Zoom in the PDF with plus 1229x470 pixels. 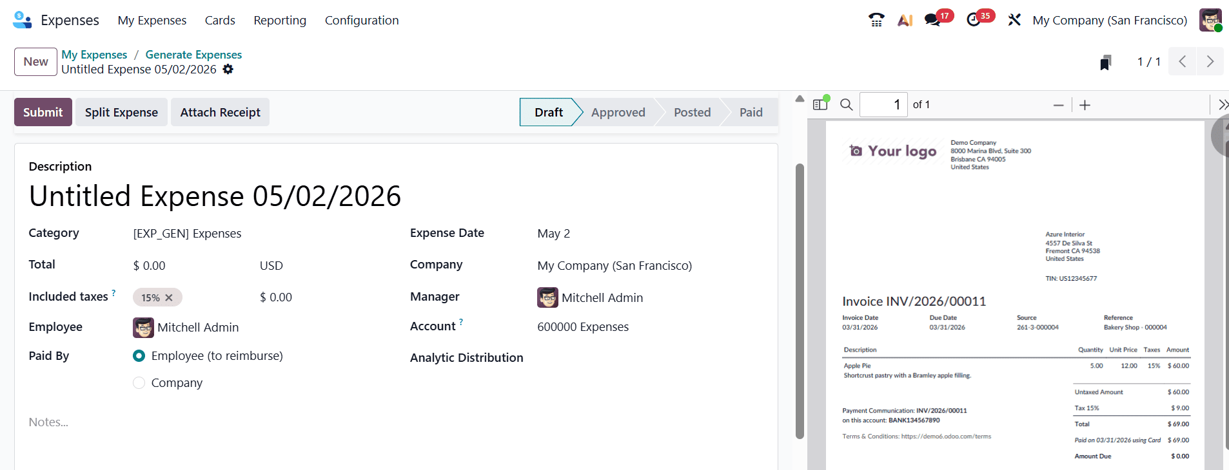coord(1085,105)
